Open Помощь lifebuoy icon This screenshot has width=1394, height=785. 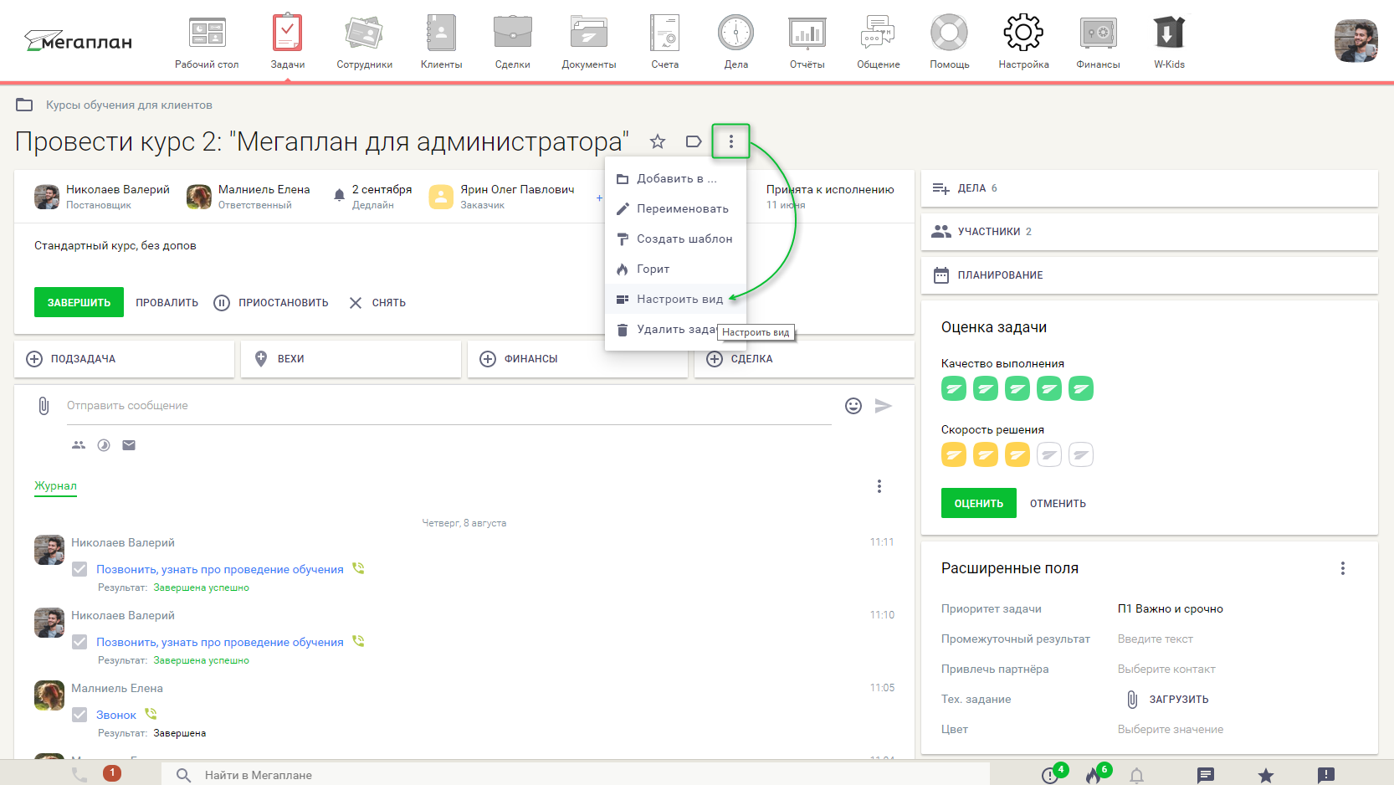coord(949,33)
